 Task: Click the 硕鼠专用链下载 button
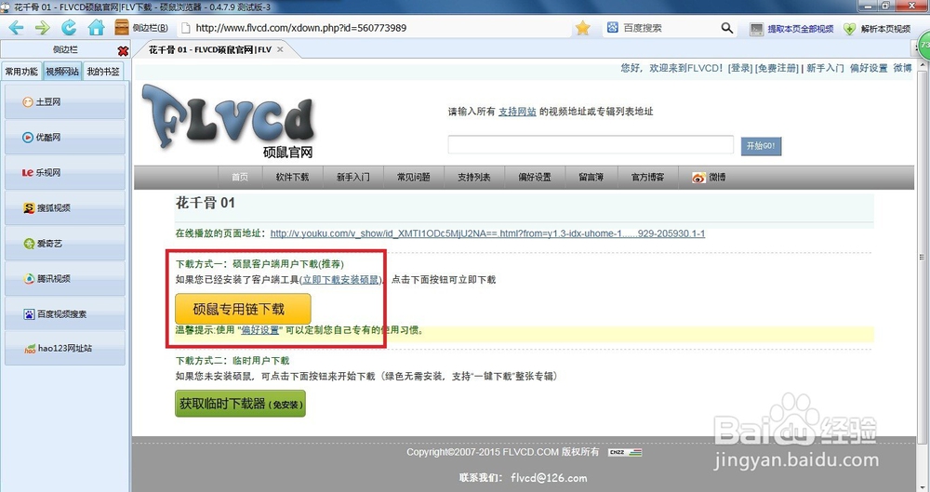point(243,309)
